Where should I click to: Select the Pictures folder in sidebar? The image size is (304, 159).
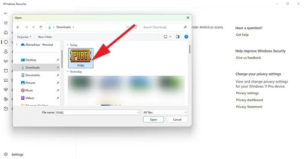coord(30,83)
